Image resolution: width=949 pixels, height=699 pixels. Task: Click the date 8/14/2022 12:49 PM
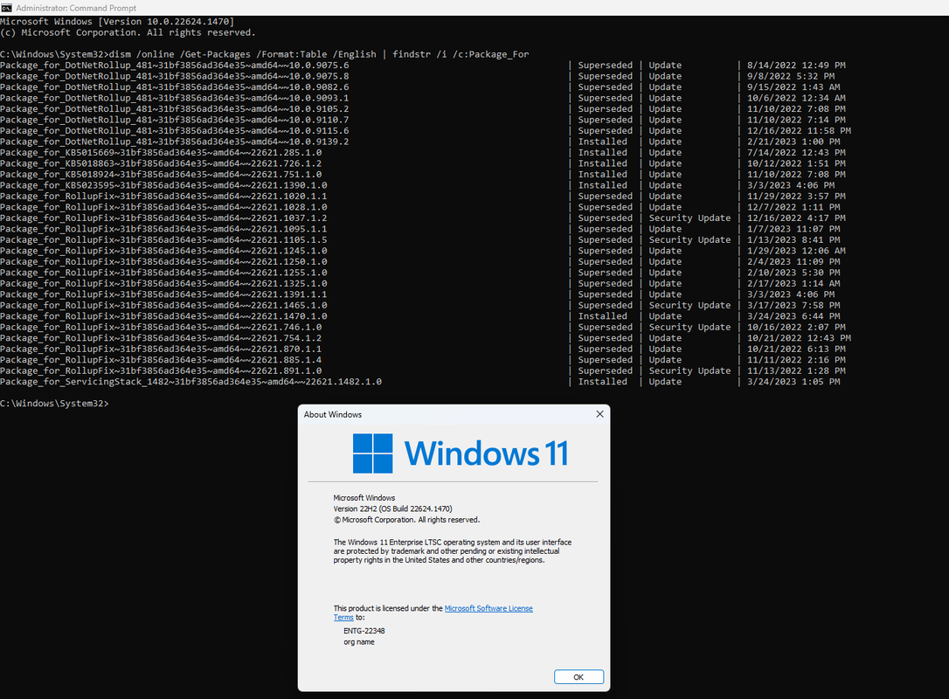point(796,66)
